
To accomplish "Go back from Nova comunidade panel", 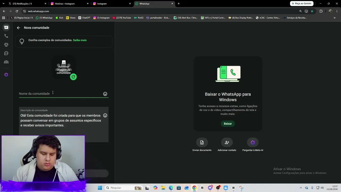I will 18,28.
